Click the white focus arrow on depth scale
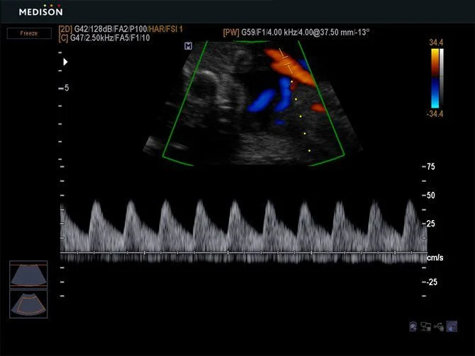Image resolution: width=475 pixels, height=356 pixels. coord(65,62)
